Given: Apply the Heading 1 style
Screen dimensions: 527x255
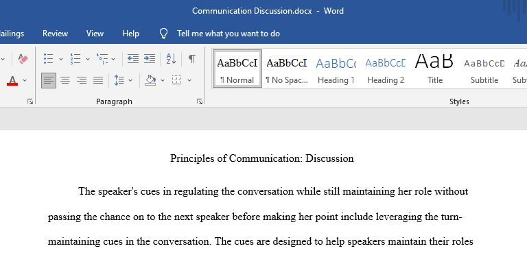Looking at the screenshot, I should (336, 69).
